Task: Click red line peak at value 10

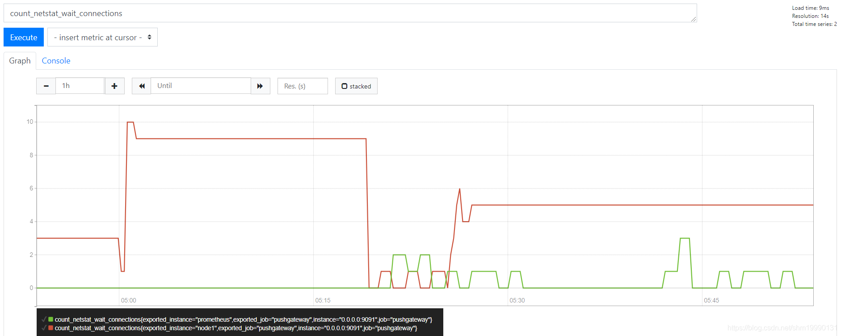Action: 130,122
